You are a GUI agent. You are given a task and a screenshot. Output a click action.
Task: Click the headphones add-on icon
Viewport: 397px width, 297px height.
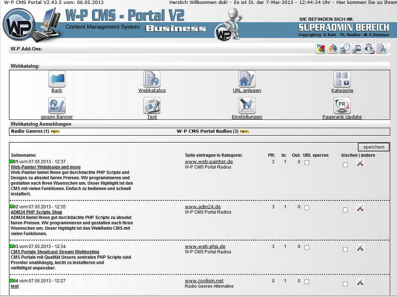pos(369,49)
